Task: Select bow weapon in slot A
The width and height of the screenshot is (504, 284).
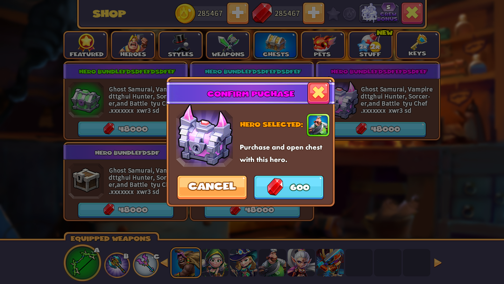Action: [82, 262]
